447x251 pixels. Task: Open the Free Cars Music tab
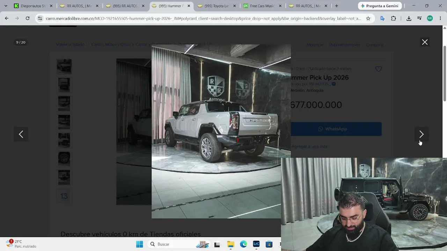[x=262, y=6]
